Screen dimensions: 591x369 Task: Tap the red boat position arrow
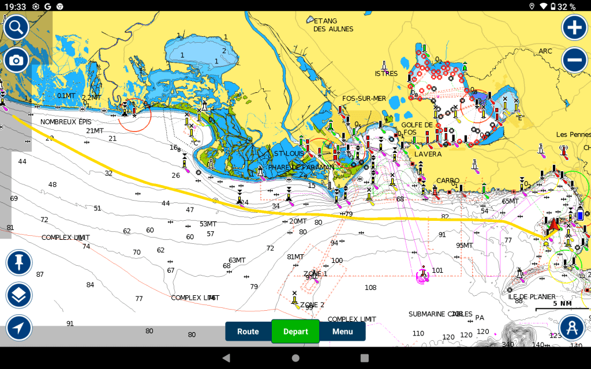coord(554,224)
